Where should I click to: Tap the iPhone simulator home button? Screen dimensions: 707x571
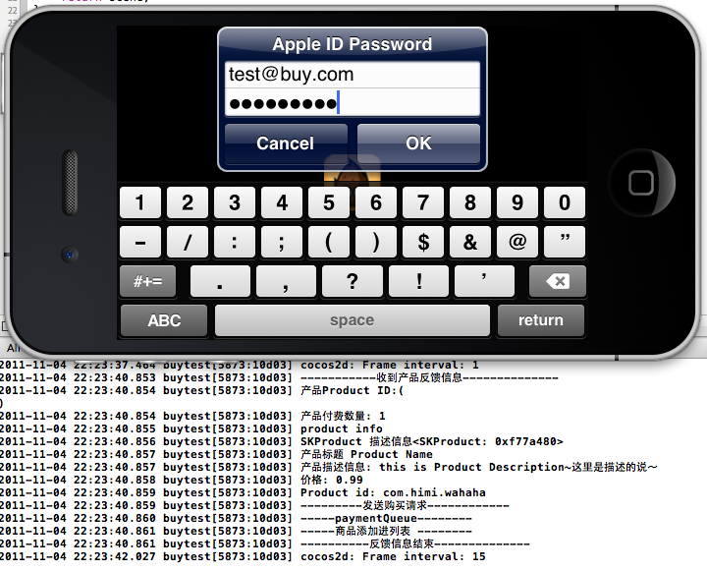coord(641,183)
